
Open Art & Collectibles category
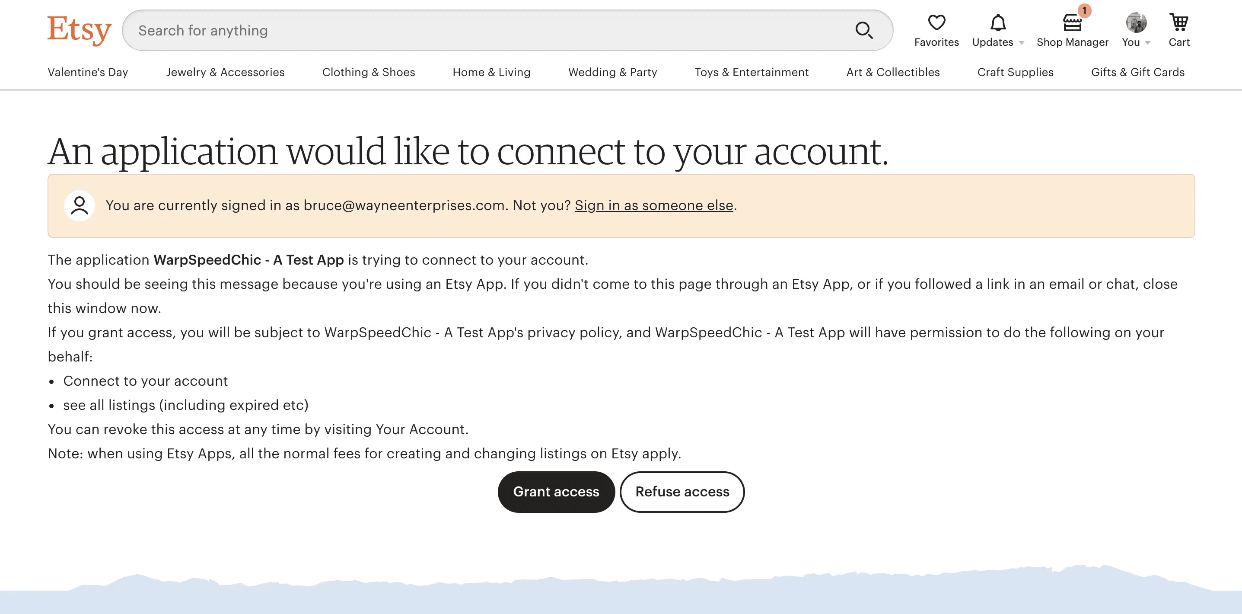[x=893, y=72]
